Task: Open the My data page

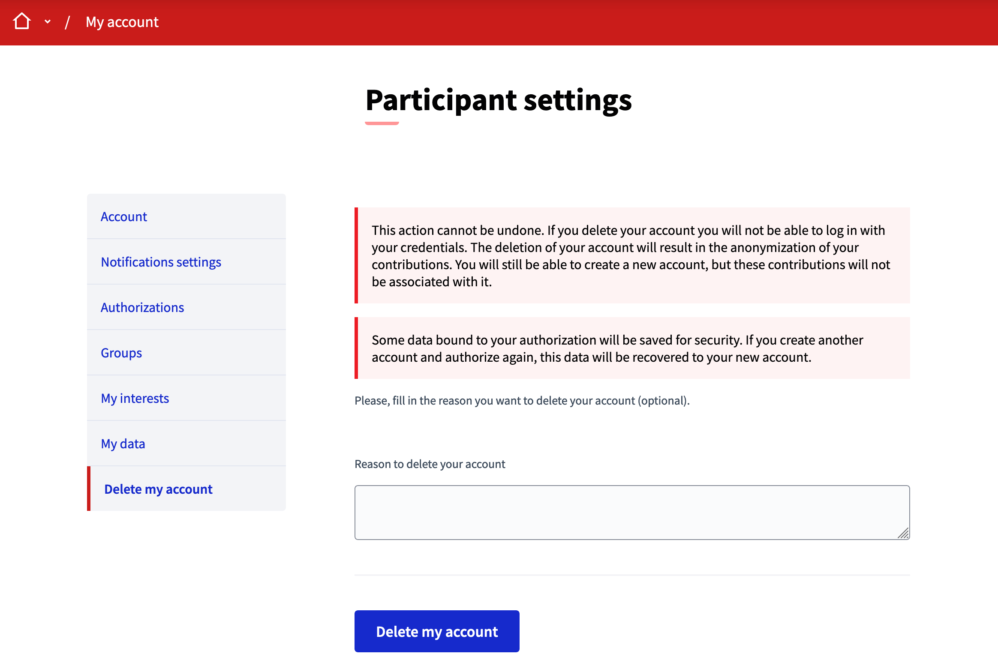Action: click(x=123, y=444)
